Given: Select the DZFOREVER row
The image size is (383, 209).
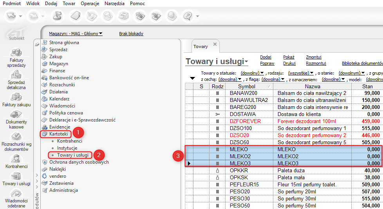Looking at the screenshot, I should pos(284,121).
